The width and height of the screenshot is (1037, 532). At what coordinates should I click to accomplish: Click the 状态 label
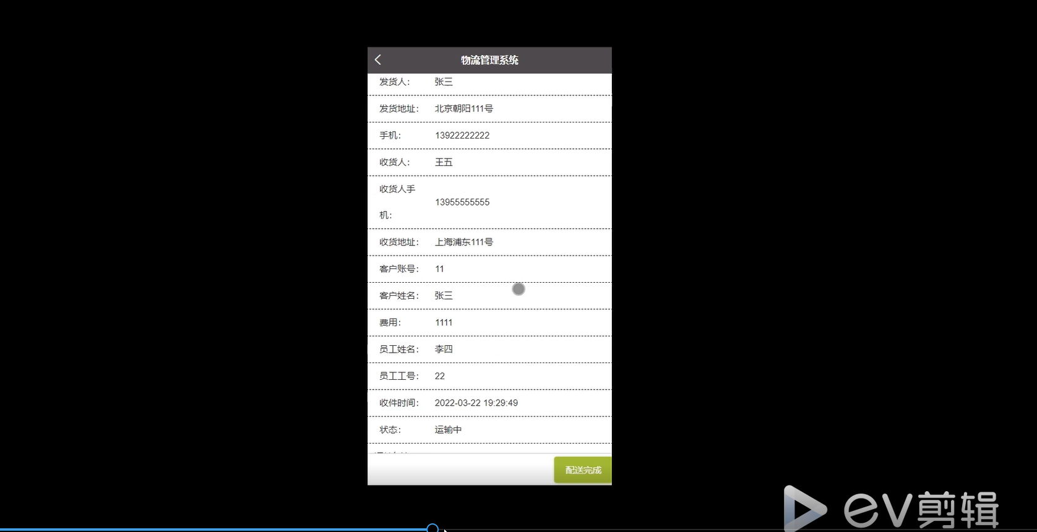point(390,429)
